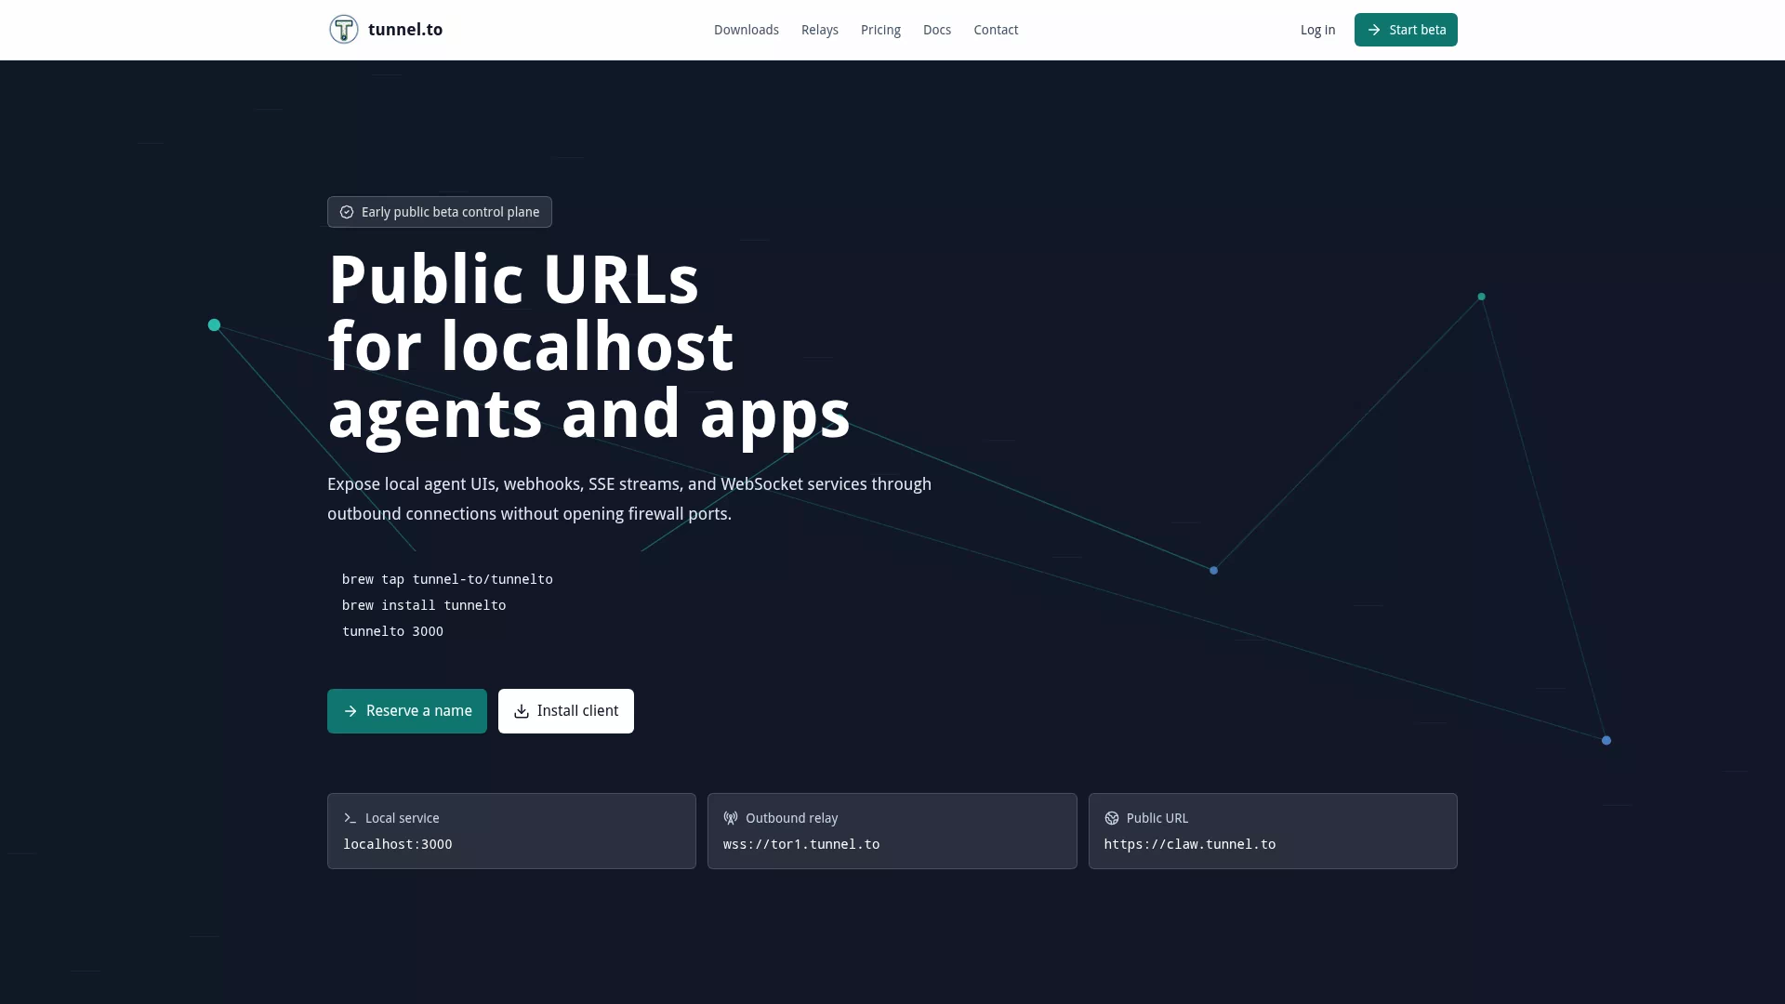Click the text localhost:3000
1785x1004 pixels.
[398, 844]
